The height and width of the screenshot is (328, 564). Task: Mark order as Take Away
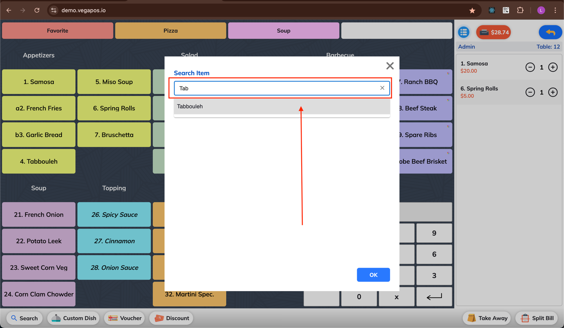point(488,318)
